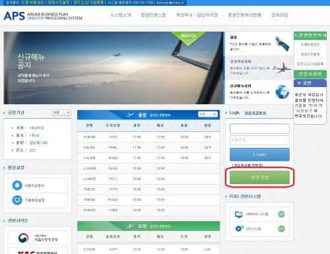This screenshot has width=330, height=254.
Task: Click the 장치신고/사업등록 link in top blue bar
Action: point(88,3)
